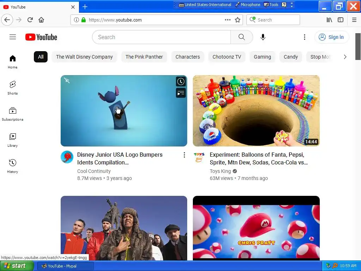
Task: Close the YouTube tab
Action: (x=73, y=7)
